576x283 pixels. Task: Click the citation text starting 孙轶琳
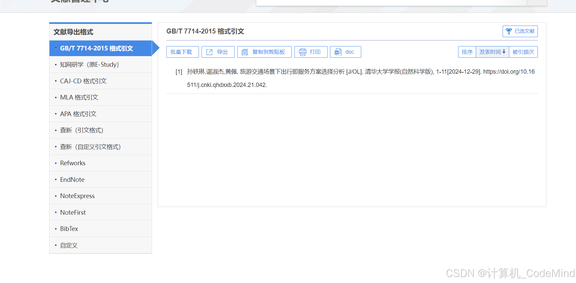point(361,78)
